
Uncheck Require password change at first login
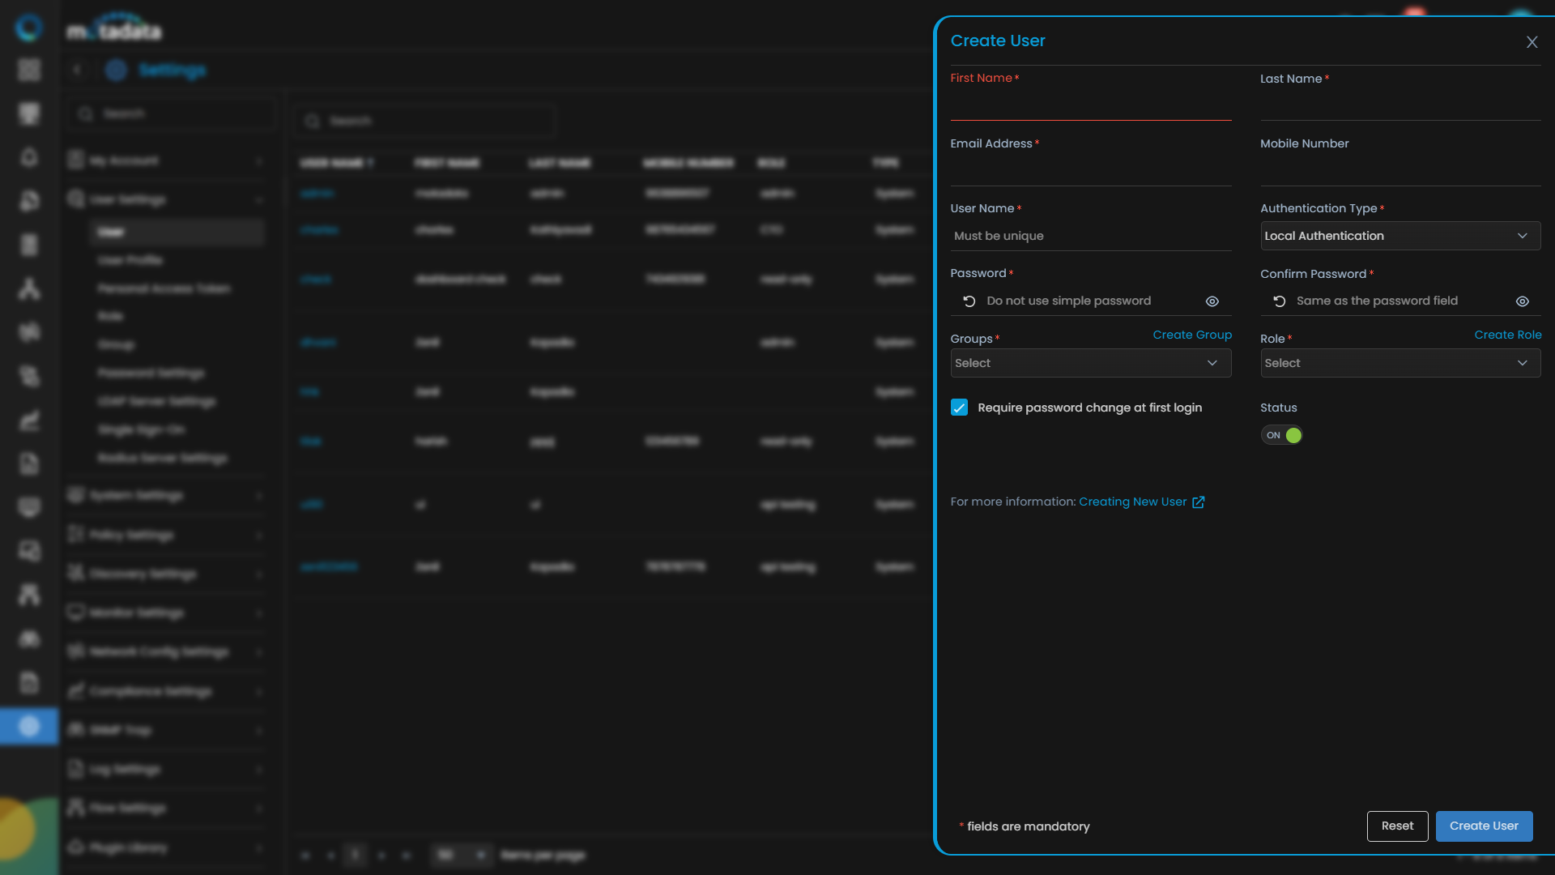pos(959,408)
